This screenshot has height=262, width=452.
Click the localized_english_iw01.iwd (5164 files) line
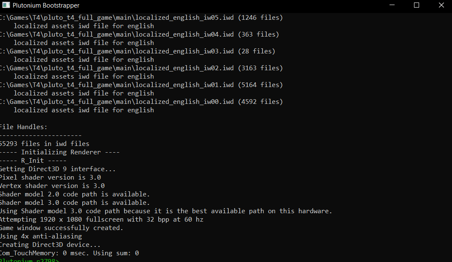pyautogui.click(x=141, y=85)
